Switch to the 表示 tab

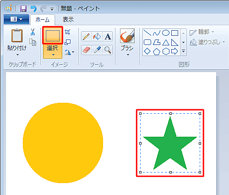tap(68, 20)
